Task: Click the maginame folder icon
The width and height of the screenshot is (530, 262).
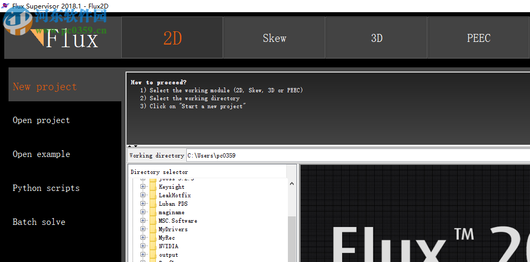Action: coord(153,212)
